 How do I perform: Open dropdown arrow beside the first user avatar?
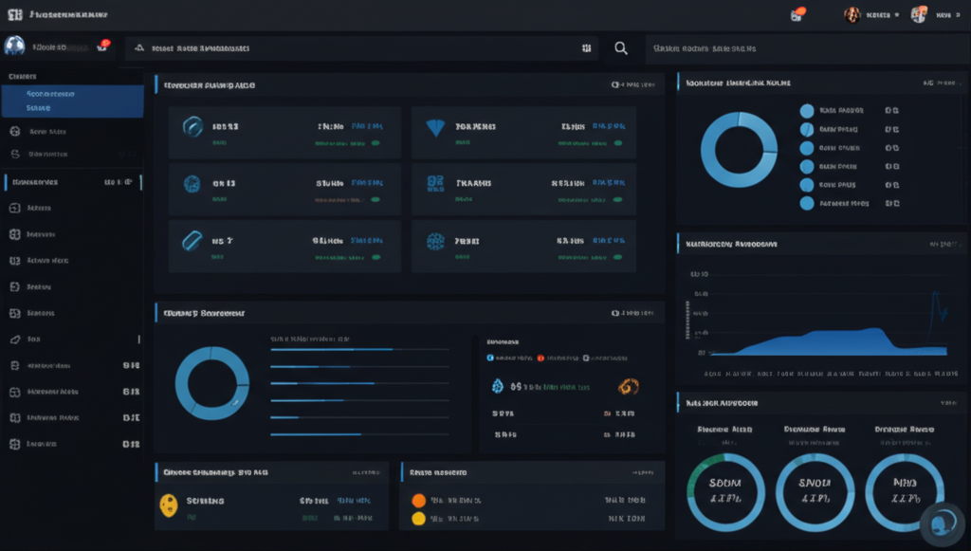[895, 15]
